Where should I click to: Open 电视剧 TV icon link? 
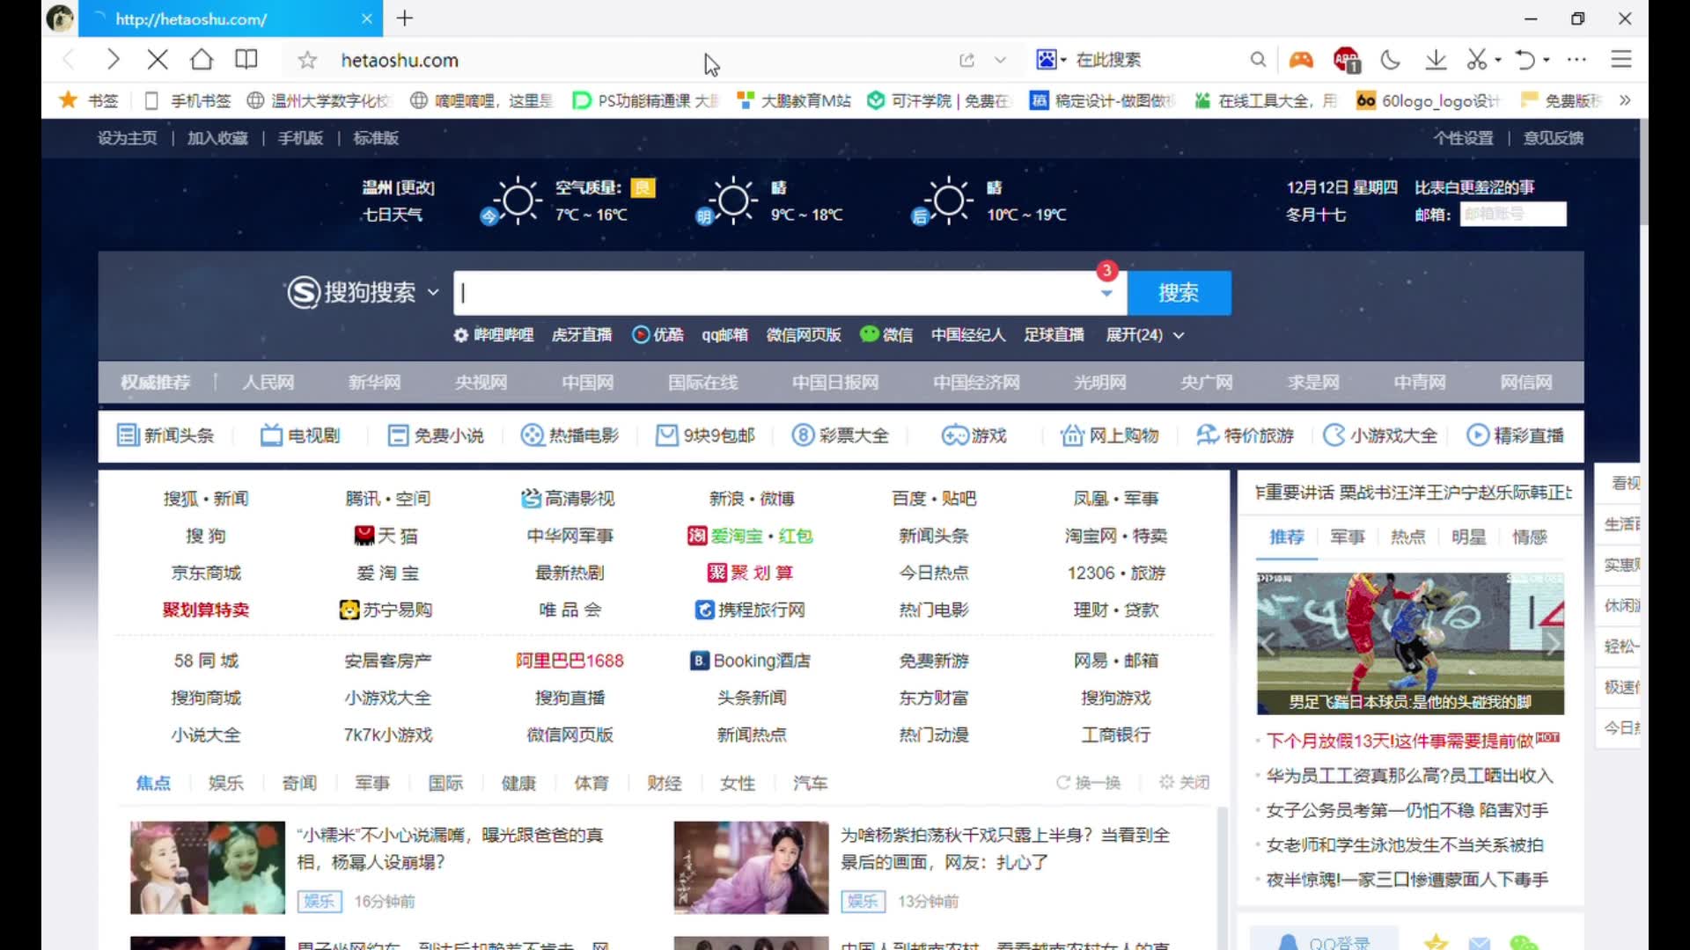[x=300, y=435]
